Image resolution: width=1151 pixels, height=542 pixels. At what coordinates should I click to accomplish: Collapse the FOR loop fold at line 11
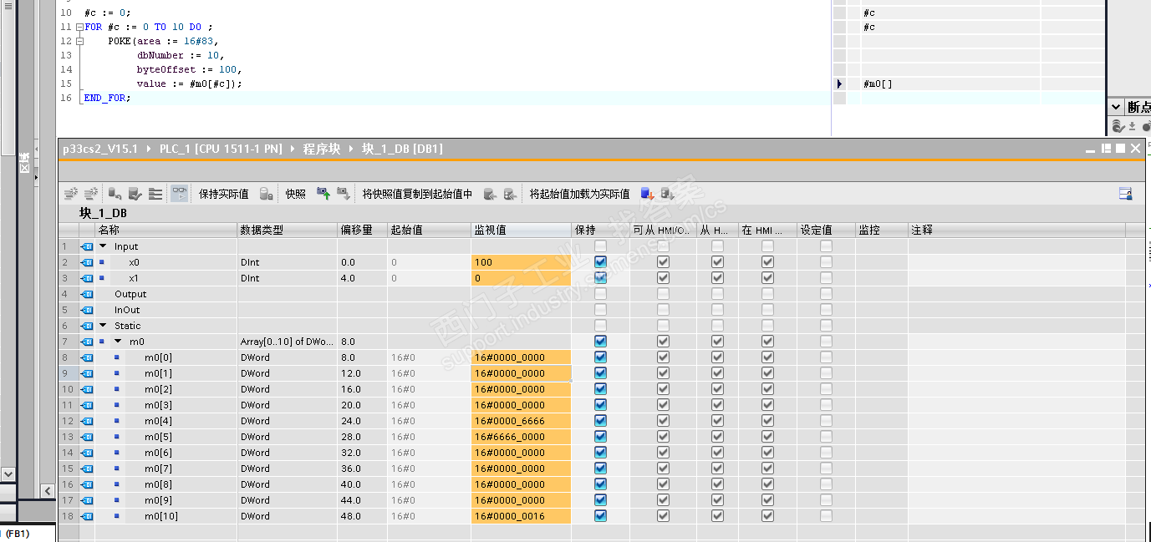pos(79,27)
